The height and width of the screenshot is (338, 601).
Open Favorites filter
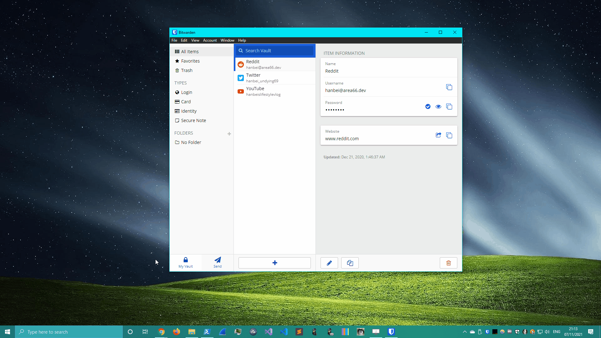tap(202, 61)
